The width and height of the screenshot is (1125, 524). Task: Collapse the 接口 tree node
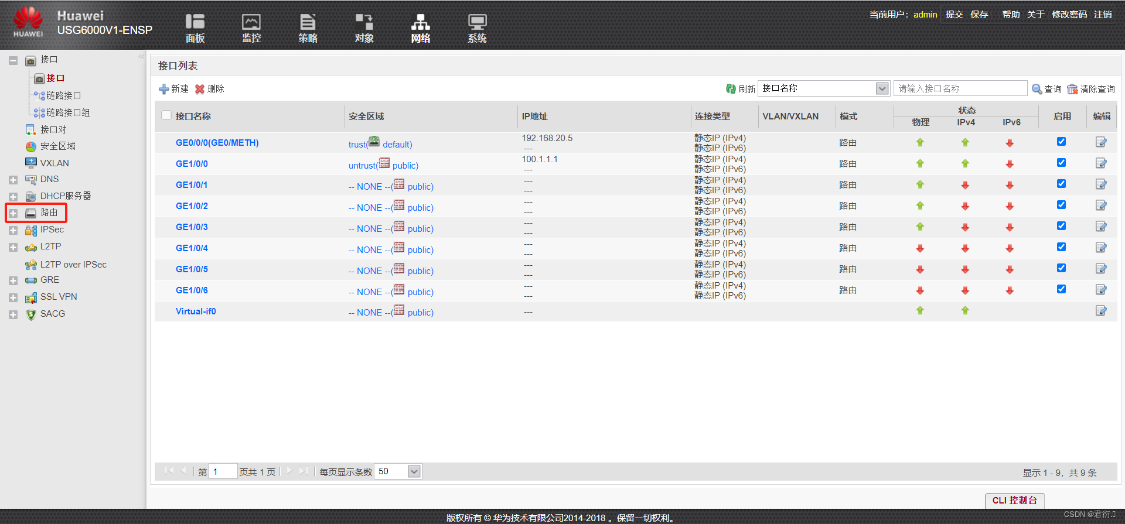tap(13, 60)
